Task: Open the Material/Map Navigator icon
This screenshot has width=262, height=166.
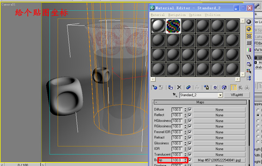Action: click(x=249, y=78)
